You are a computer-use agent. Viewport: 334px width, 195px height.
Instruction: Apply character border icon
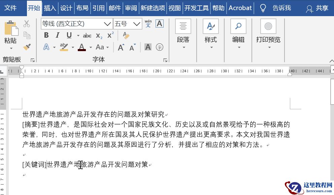tap(160, 24)
